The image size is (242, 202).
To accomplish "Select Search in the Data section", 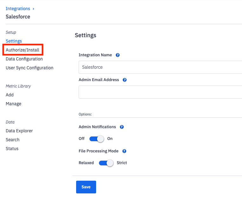I will (x=12, y=140).
